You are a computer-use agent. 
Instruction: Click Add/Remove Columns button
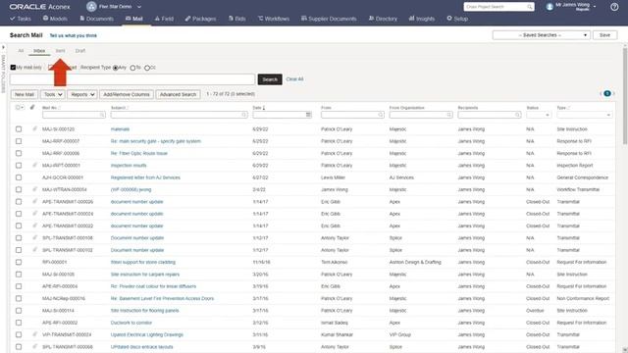point(127,94)
